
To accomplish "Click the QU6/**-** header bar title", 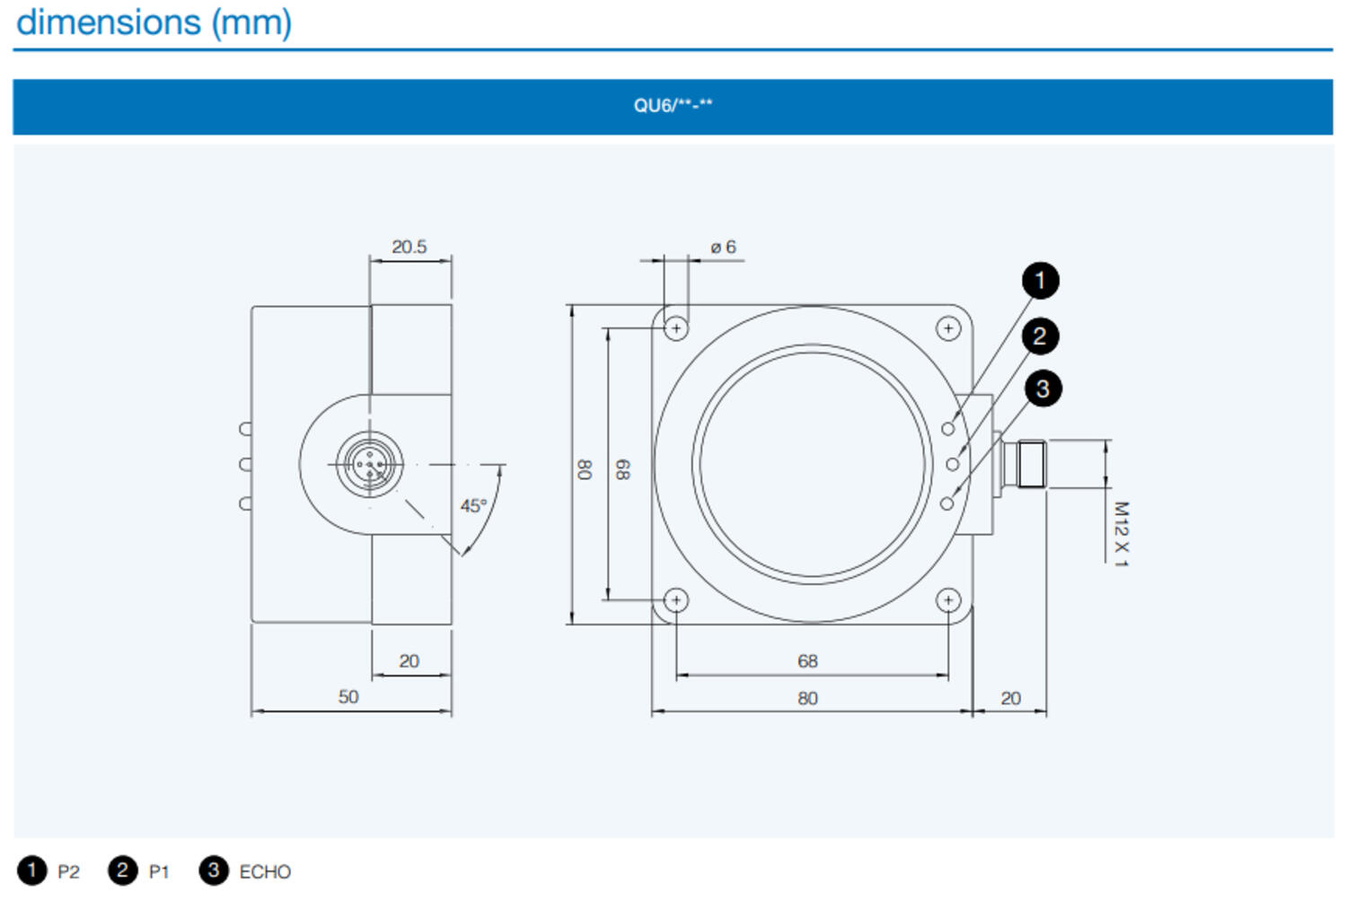I will pos(673,106).
